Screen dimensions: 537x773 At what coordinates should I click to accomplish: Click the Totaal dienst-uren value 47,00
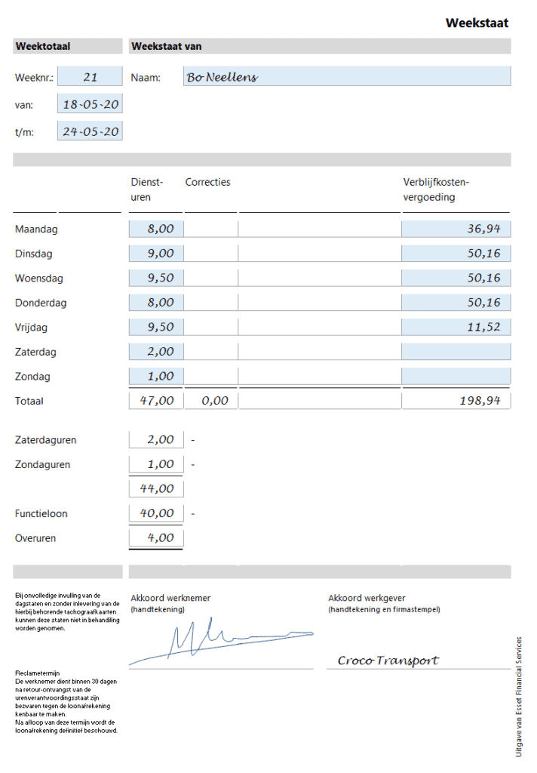pyautogui.click(x=156, y=401)
